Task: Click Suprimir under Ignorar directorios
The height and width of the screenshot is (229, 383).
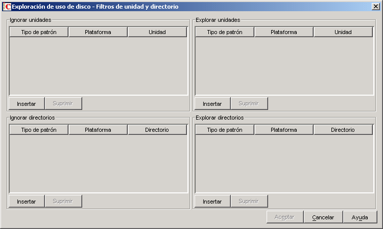Action: pyautogui.click(x=63, y=201)
